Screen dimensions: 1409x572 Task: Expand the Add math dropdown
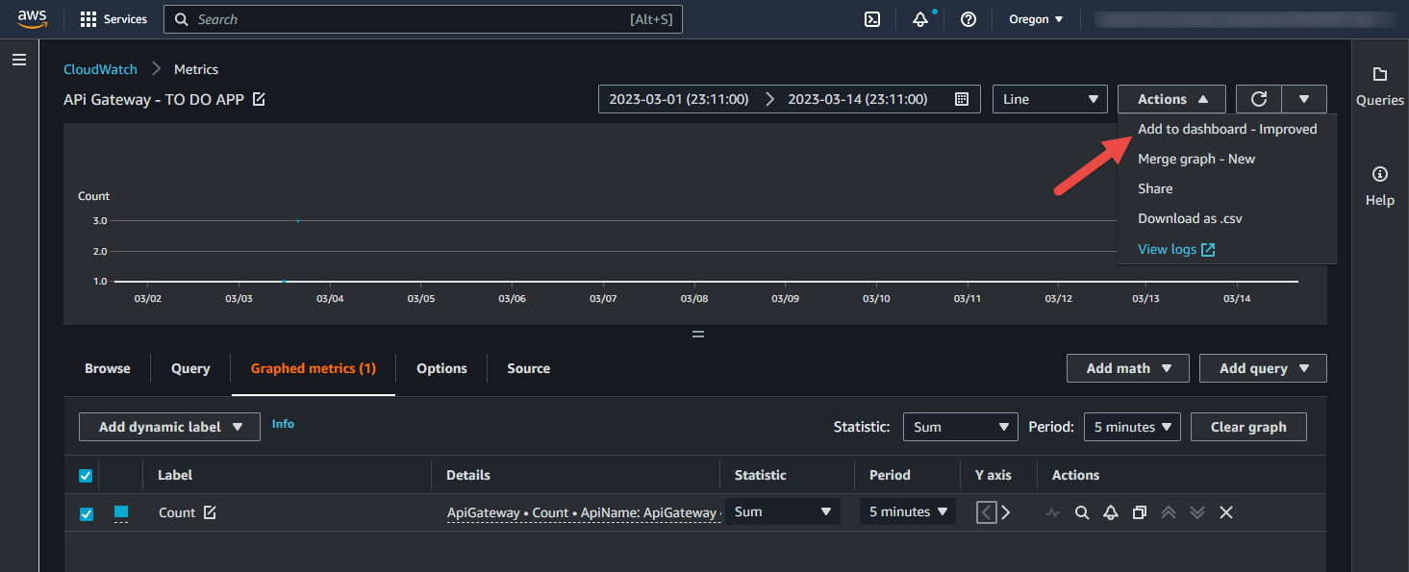pyautogui.click(x=1128, y=368)
